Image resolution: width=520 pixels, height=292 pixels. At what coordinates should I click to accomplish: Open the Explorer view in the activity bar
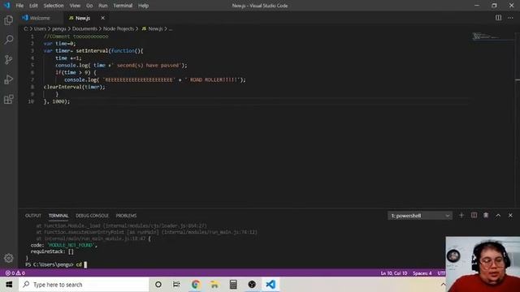pos(9,20)
